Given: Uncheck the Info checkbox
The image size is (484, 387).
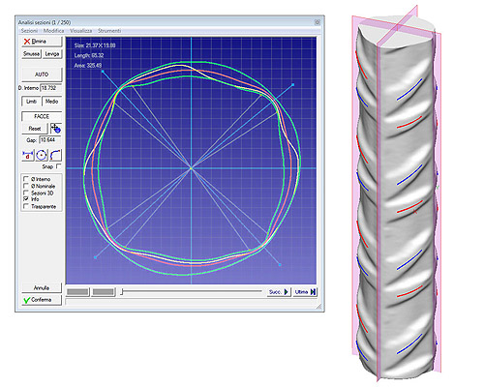Looking at the screenshot, I should coord(26,199).
